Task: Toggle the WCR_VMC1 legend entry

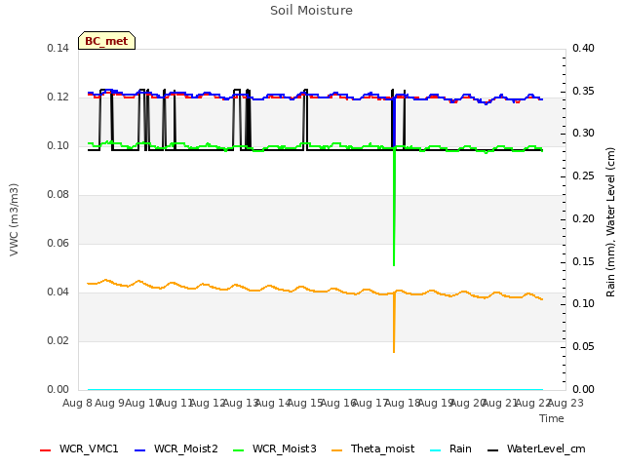Action: tap(79, 448)
